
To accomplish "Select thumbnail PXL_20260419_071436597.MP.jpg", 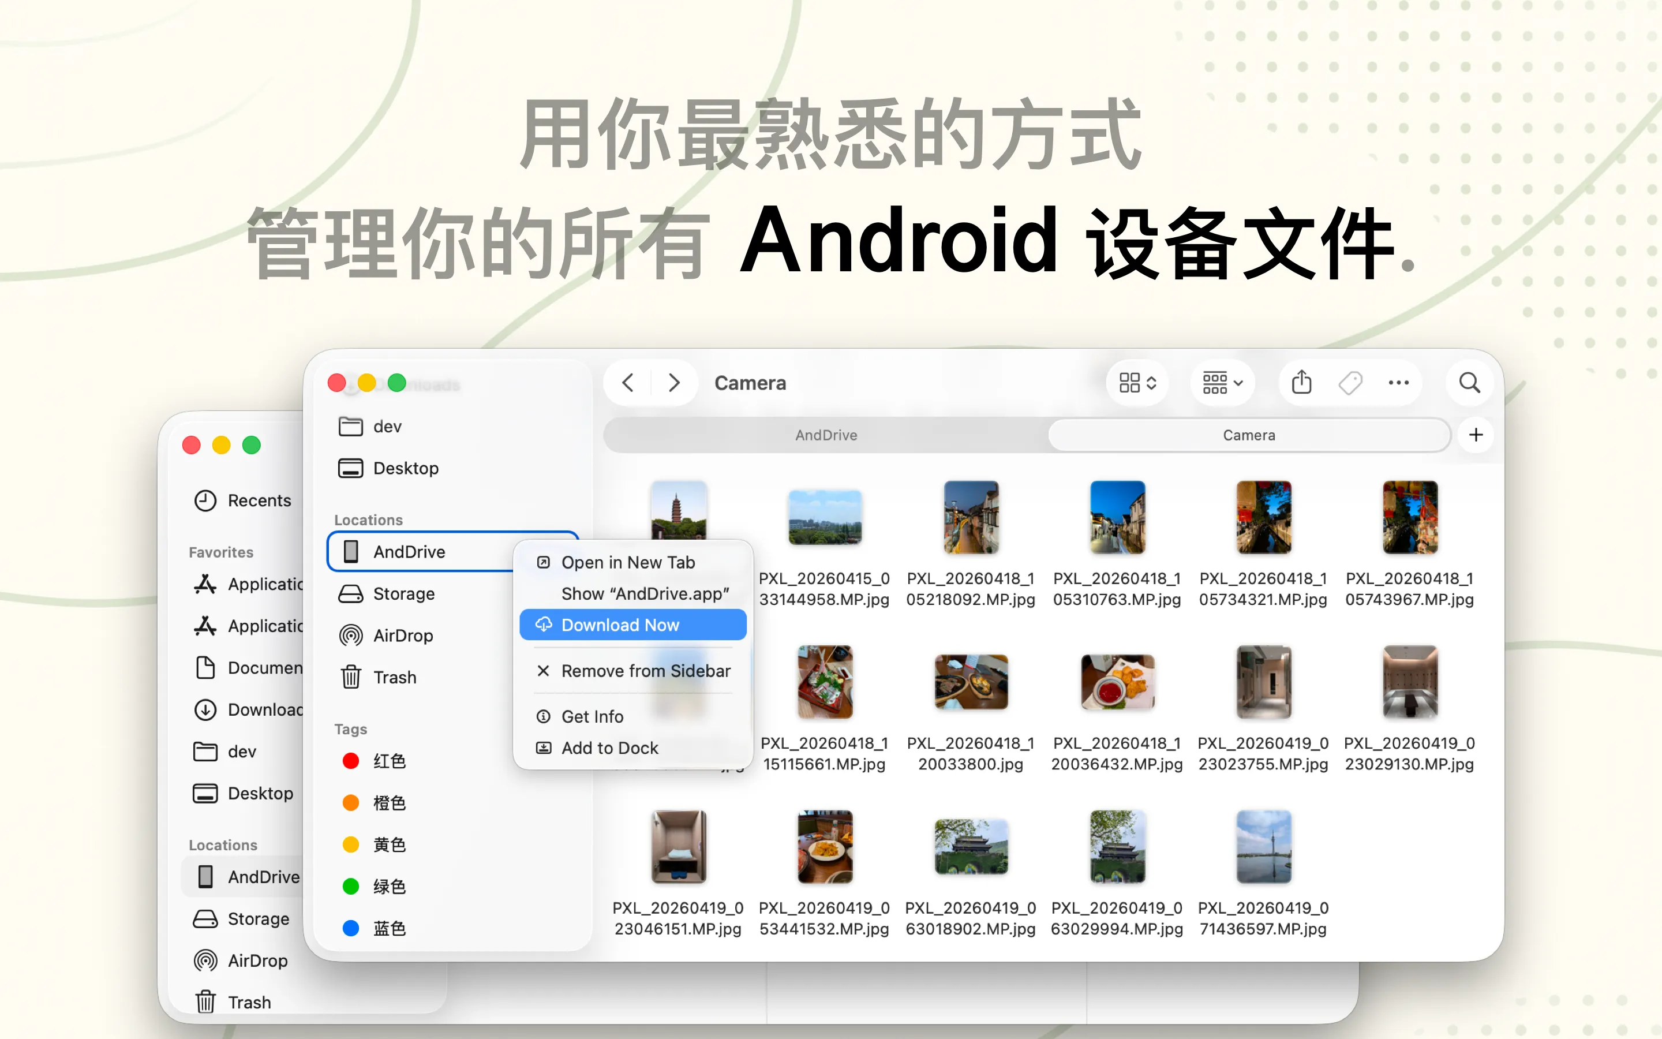I will click(1263, 847).
